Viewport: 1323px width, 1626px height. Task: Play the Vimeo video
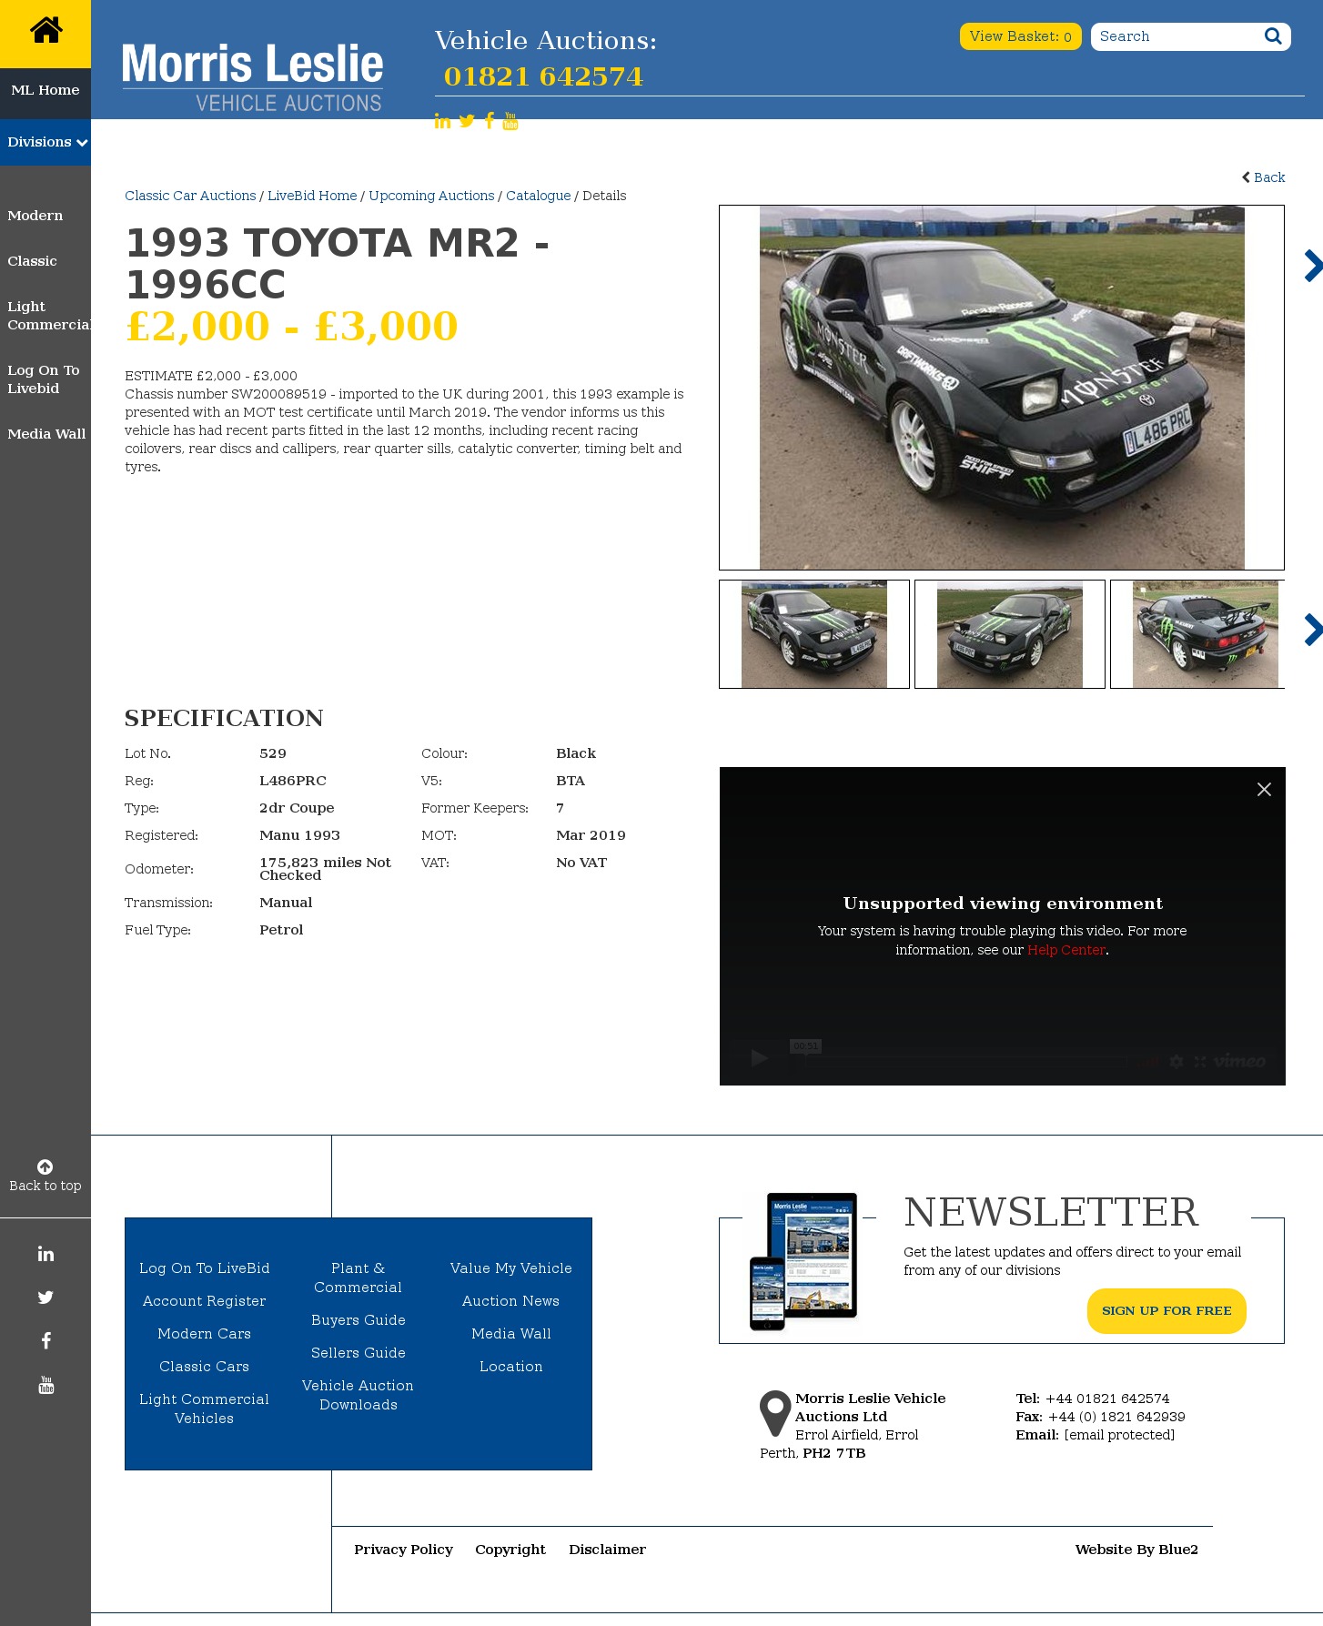[760, 1057]
